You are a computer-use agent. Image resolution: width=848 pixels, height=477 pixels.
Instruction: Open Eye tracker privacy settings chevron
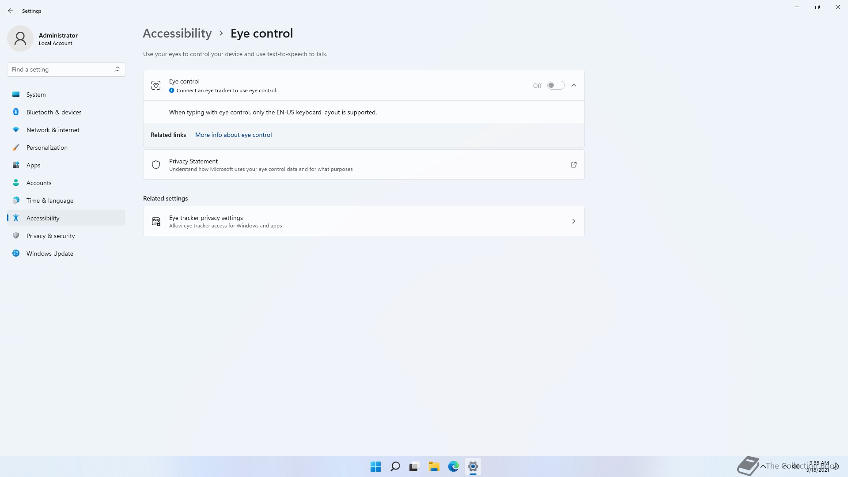pyautogui.click(x=573, y=221)
